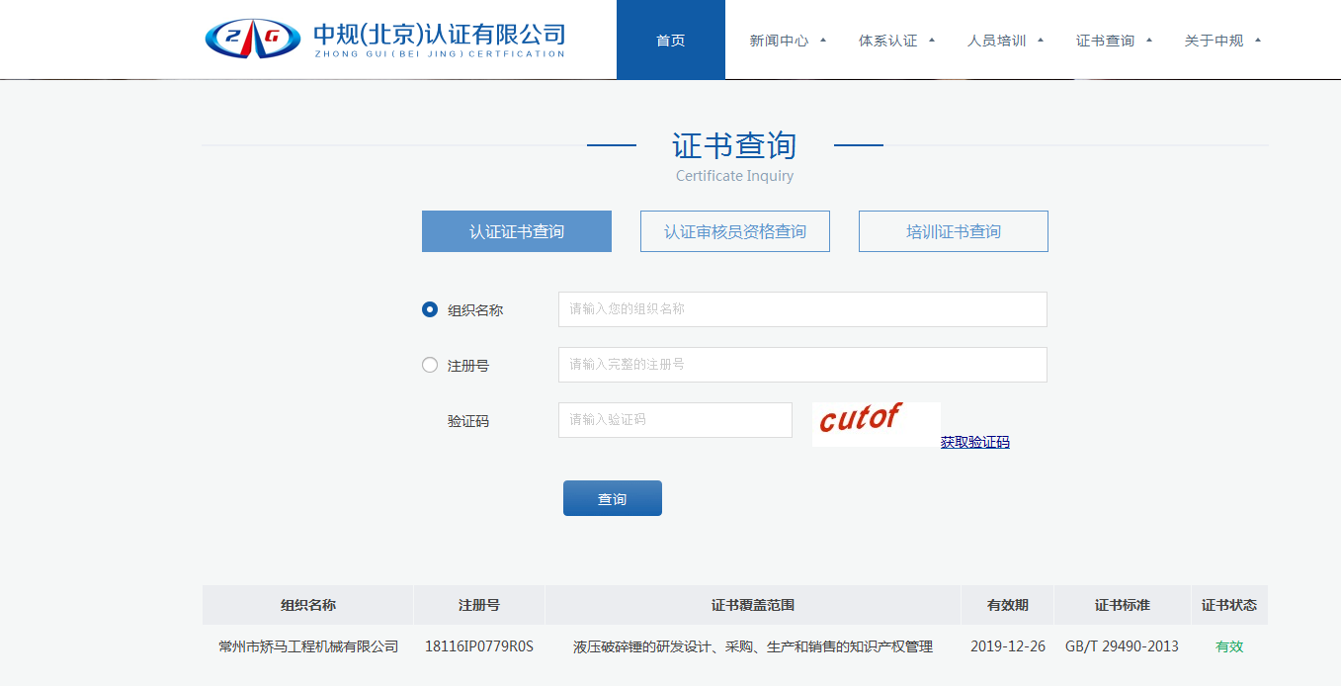This screenshot has width=1341, height=686.
Task: Expand the 人员培训 dropdown arrow
Action: 1041,41
